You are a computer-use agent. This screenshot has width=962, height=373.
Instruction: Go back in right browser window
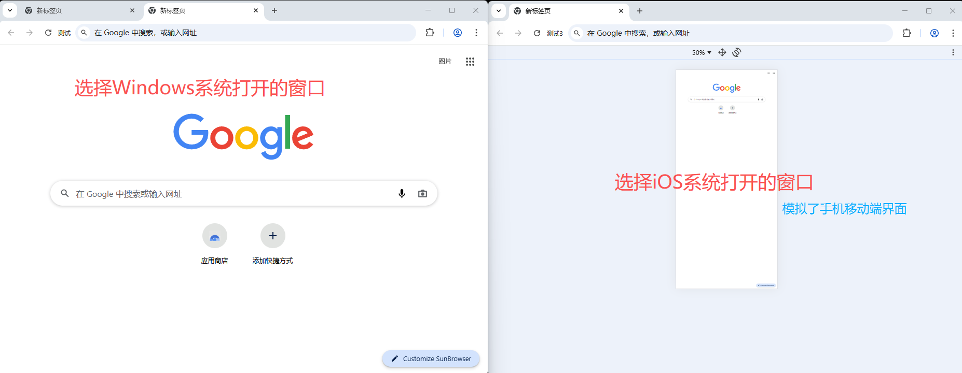(x=500, y=33)
